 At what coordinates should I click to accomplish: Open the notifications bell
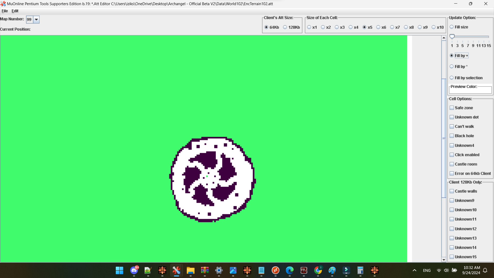click(x=485, y=270)
